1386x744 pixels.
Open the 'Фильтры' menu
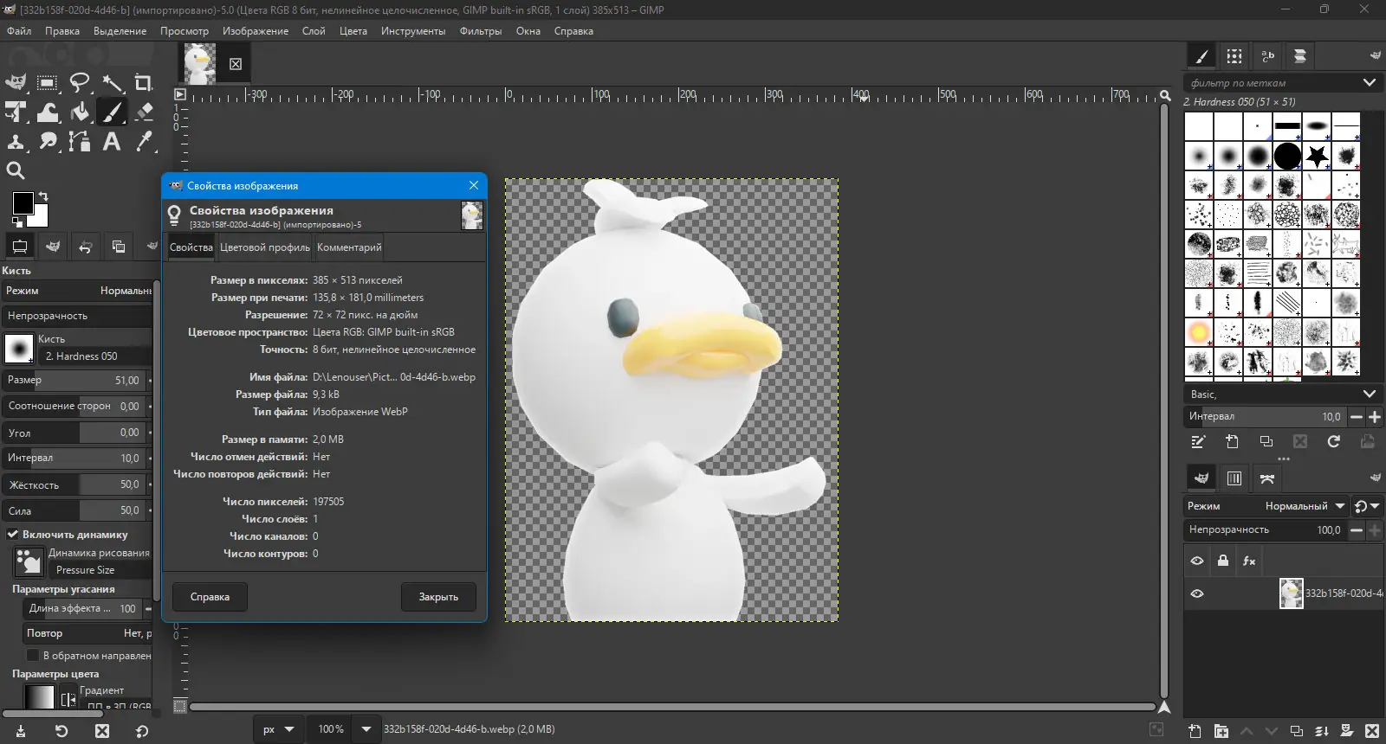tap(480, 31)
